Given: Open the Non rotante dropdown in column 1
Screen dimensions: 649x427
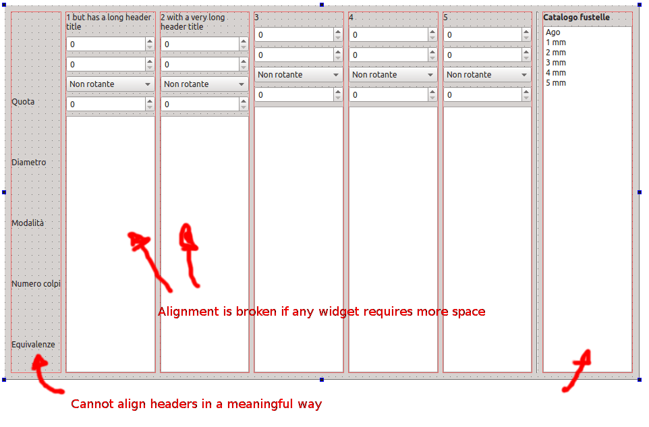Looking at the screenshot, I should pos(110,84).
